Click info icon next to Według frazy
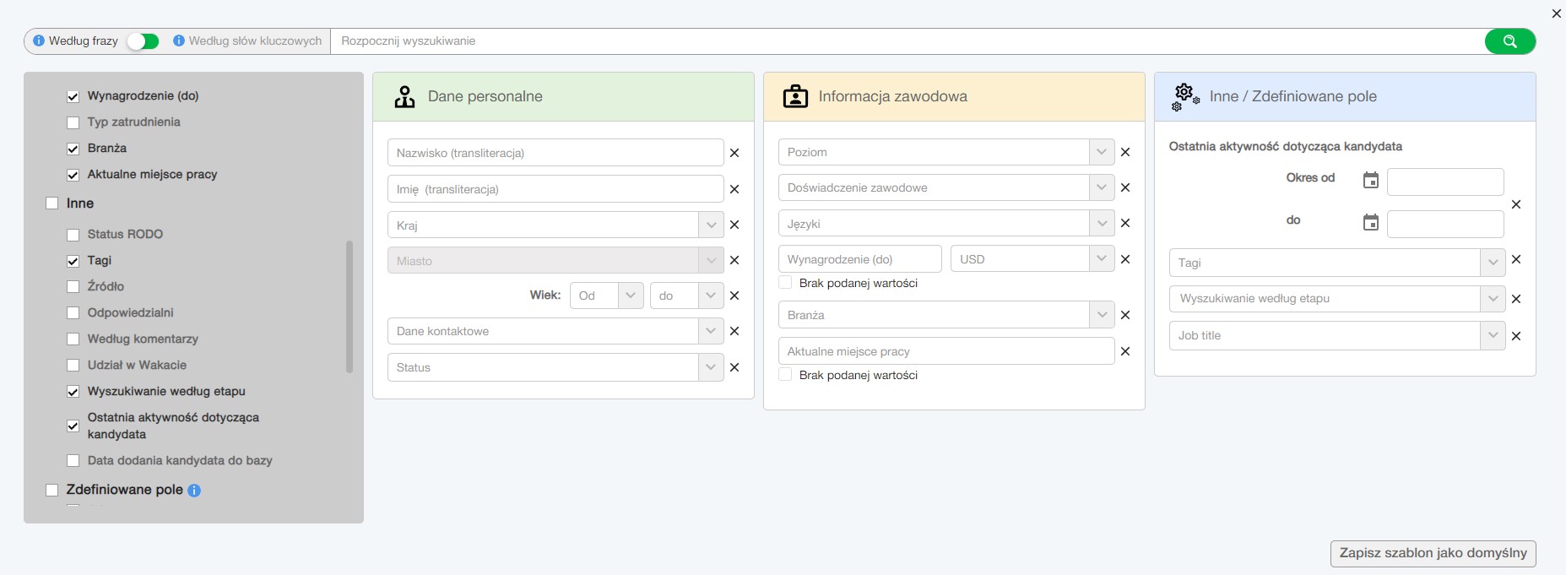This screenshot has width=1566, height=575. pos(39,41)
